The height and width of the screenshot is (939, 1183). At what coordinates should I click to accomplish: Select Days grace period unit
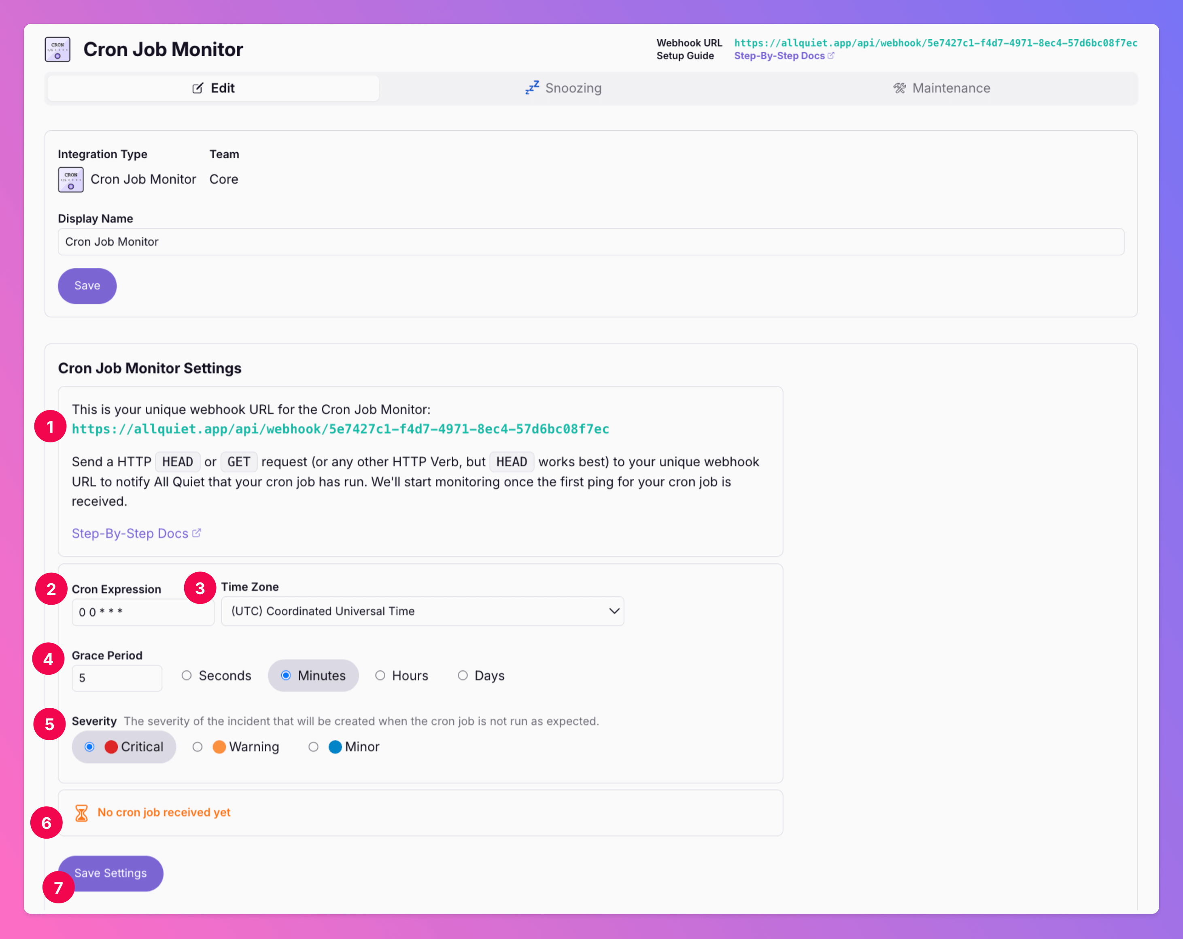click(x=463, y=676)
